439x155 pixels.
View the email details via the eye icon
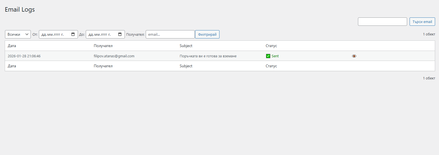[354, 56]
